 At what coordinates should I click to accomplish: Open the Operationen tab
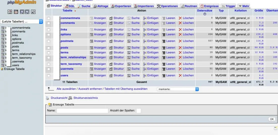click(x=167, y=6)
